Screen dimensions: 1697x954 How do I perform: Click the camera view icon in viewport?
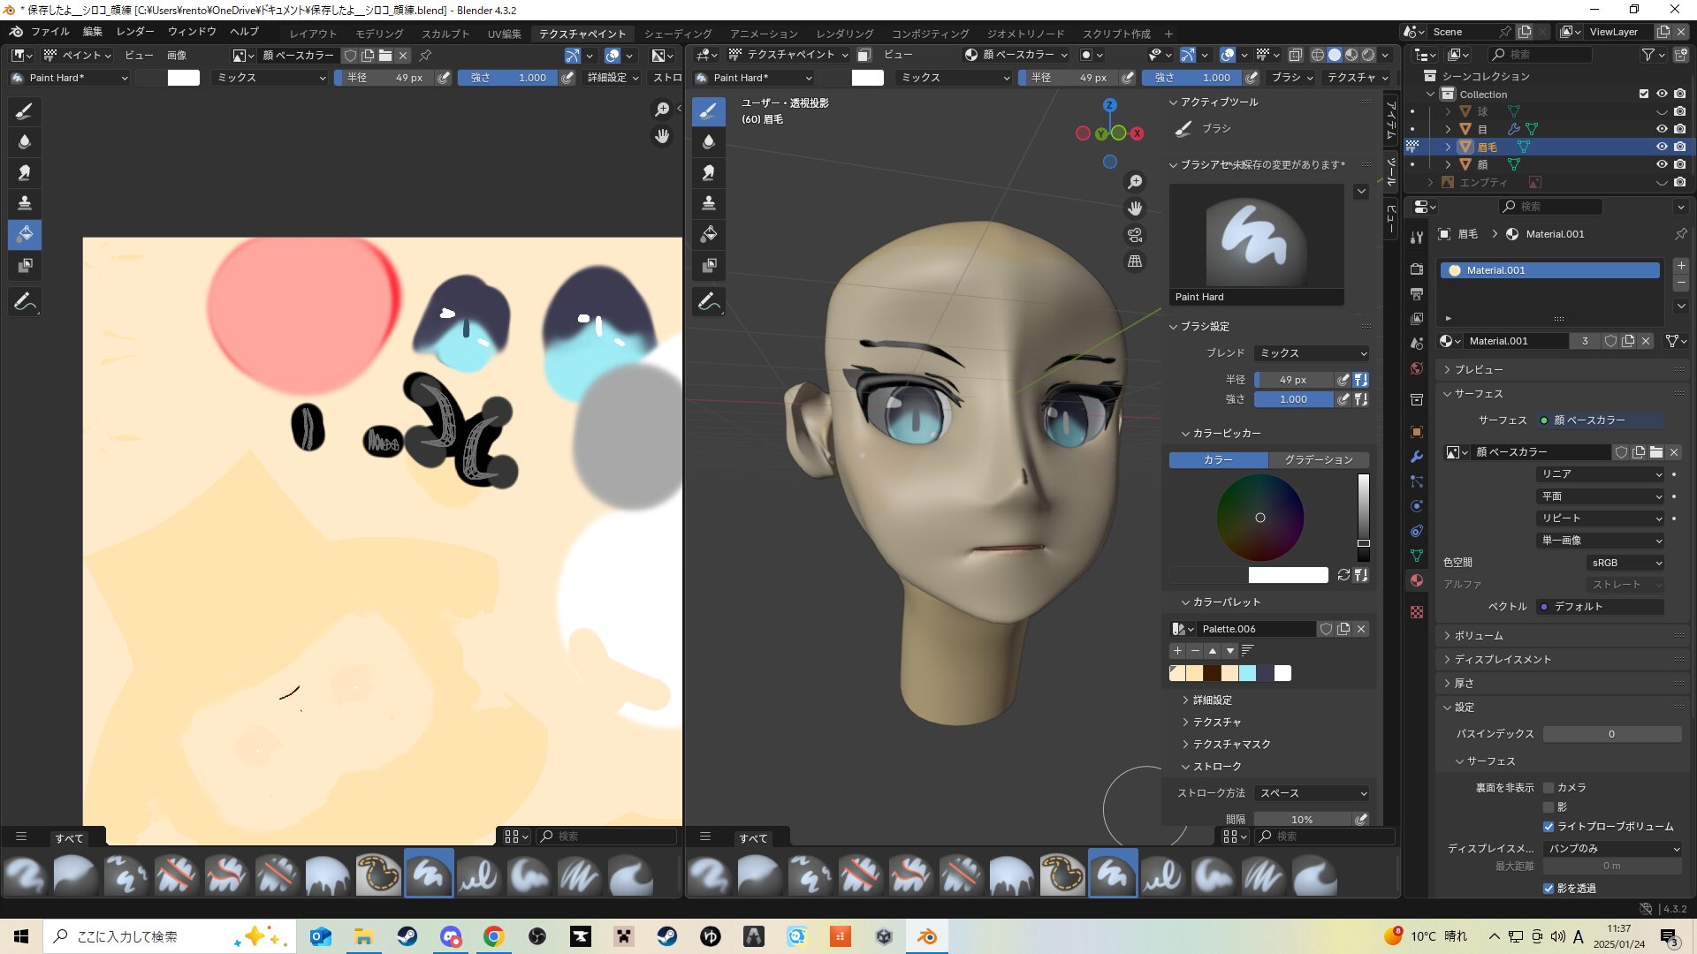[1135, 235]
